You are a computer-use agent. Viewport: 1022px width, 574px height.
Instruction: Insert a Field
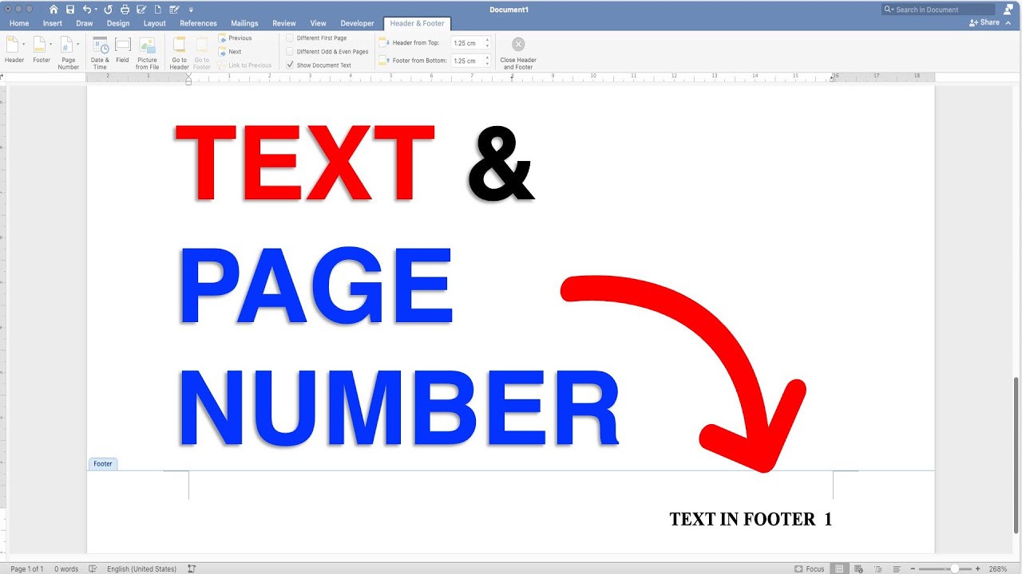pos(122,51)
